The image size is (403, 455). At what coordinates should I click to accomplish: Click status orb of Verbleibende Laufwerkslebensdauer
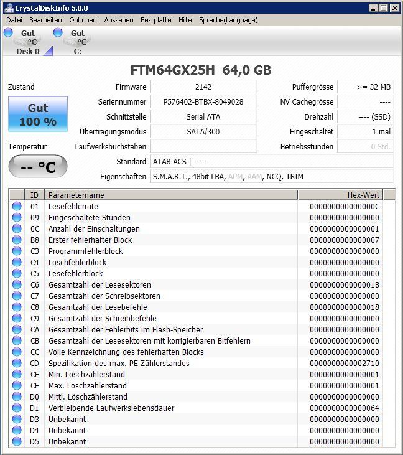[x=17, y=408]
